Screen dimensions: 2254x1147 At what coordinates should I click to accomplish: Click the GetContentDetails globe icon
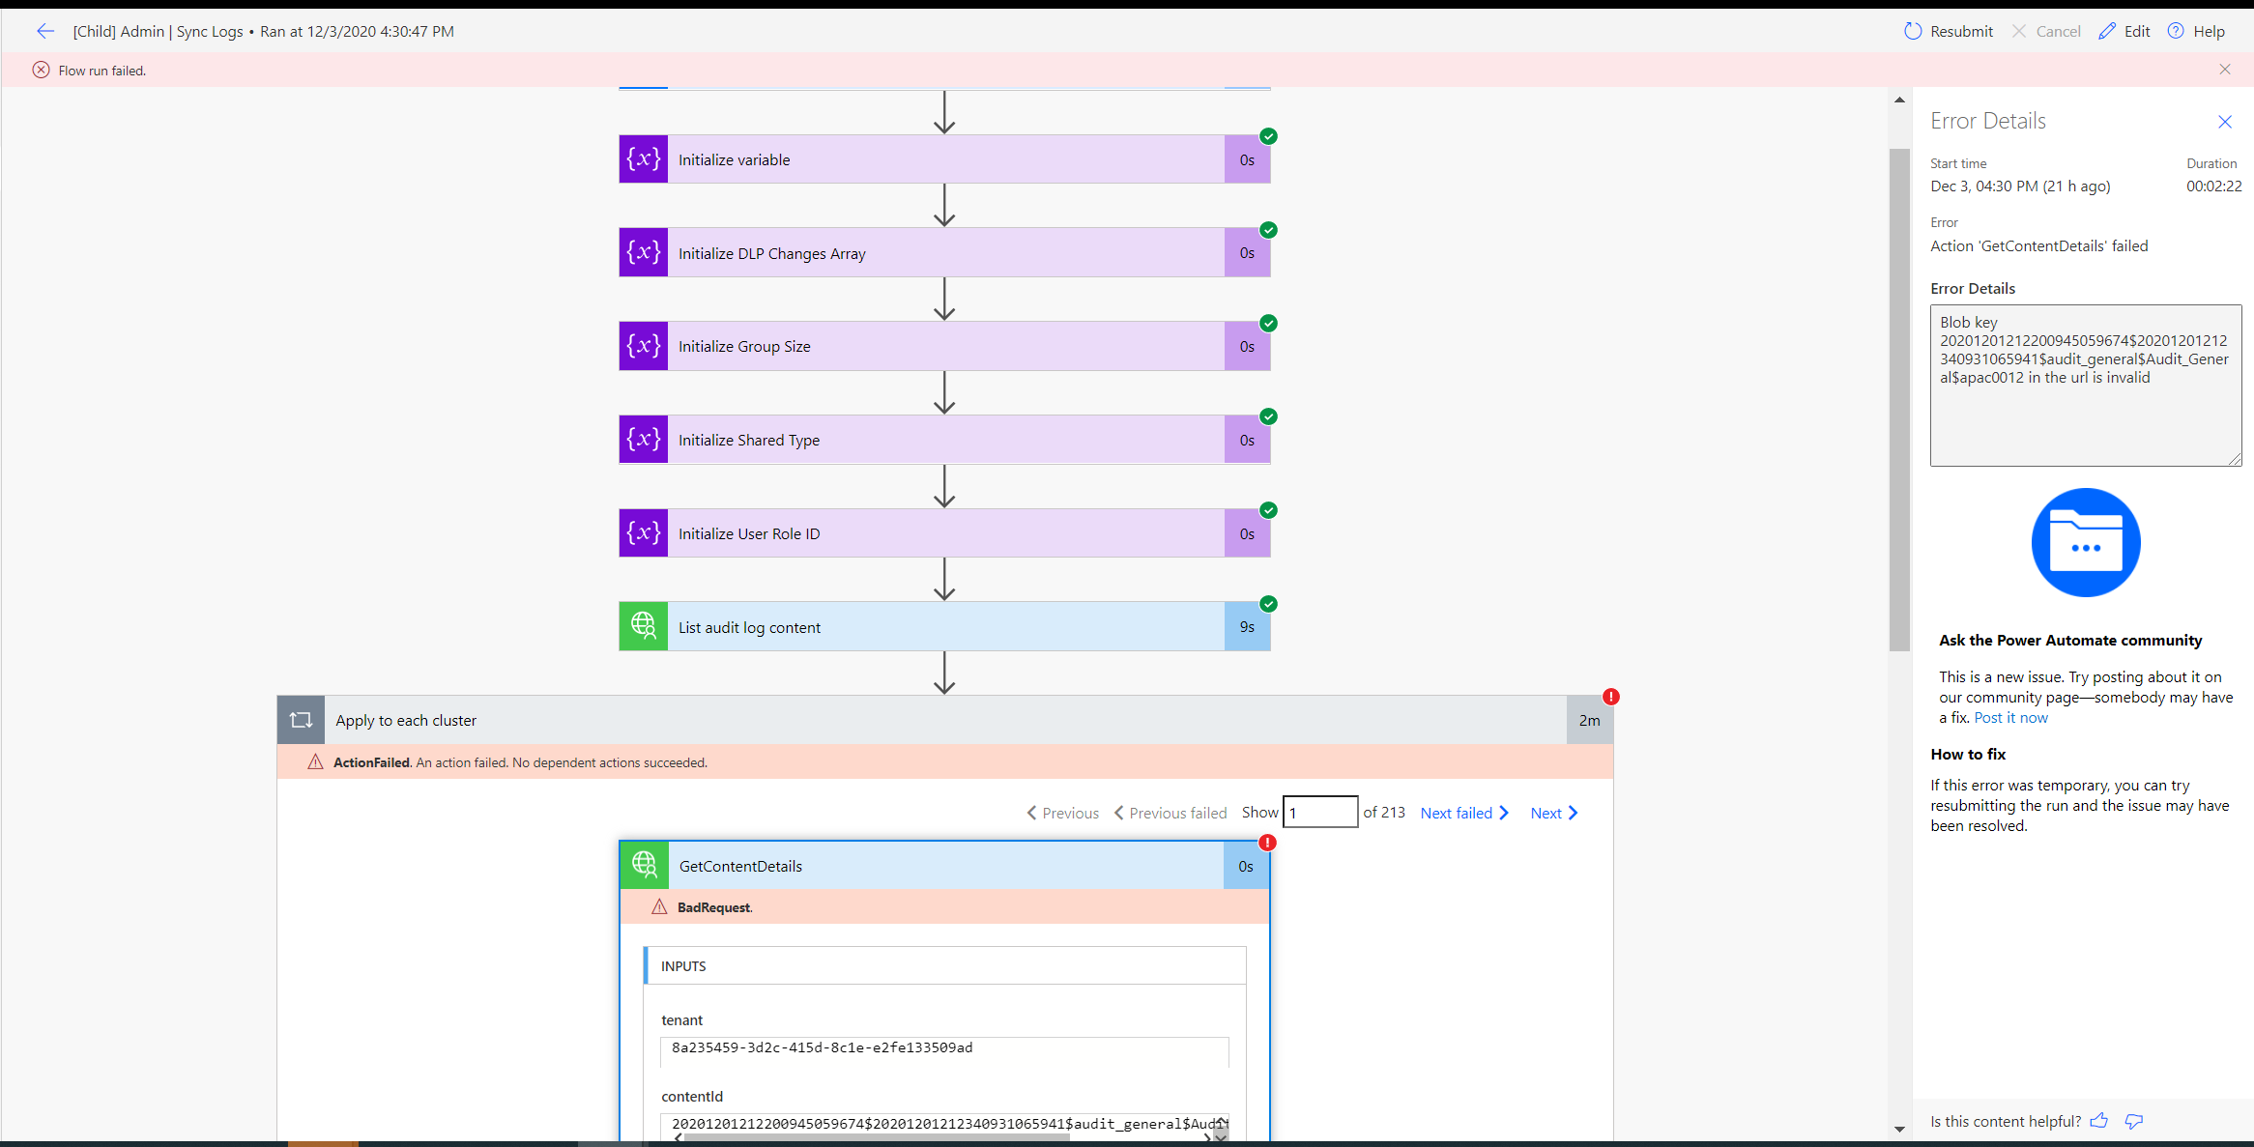[x=644, y=865]
